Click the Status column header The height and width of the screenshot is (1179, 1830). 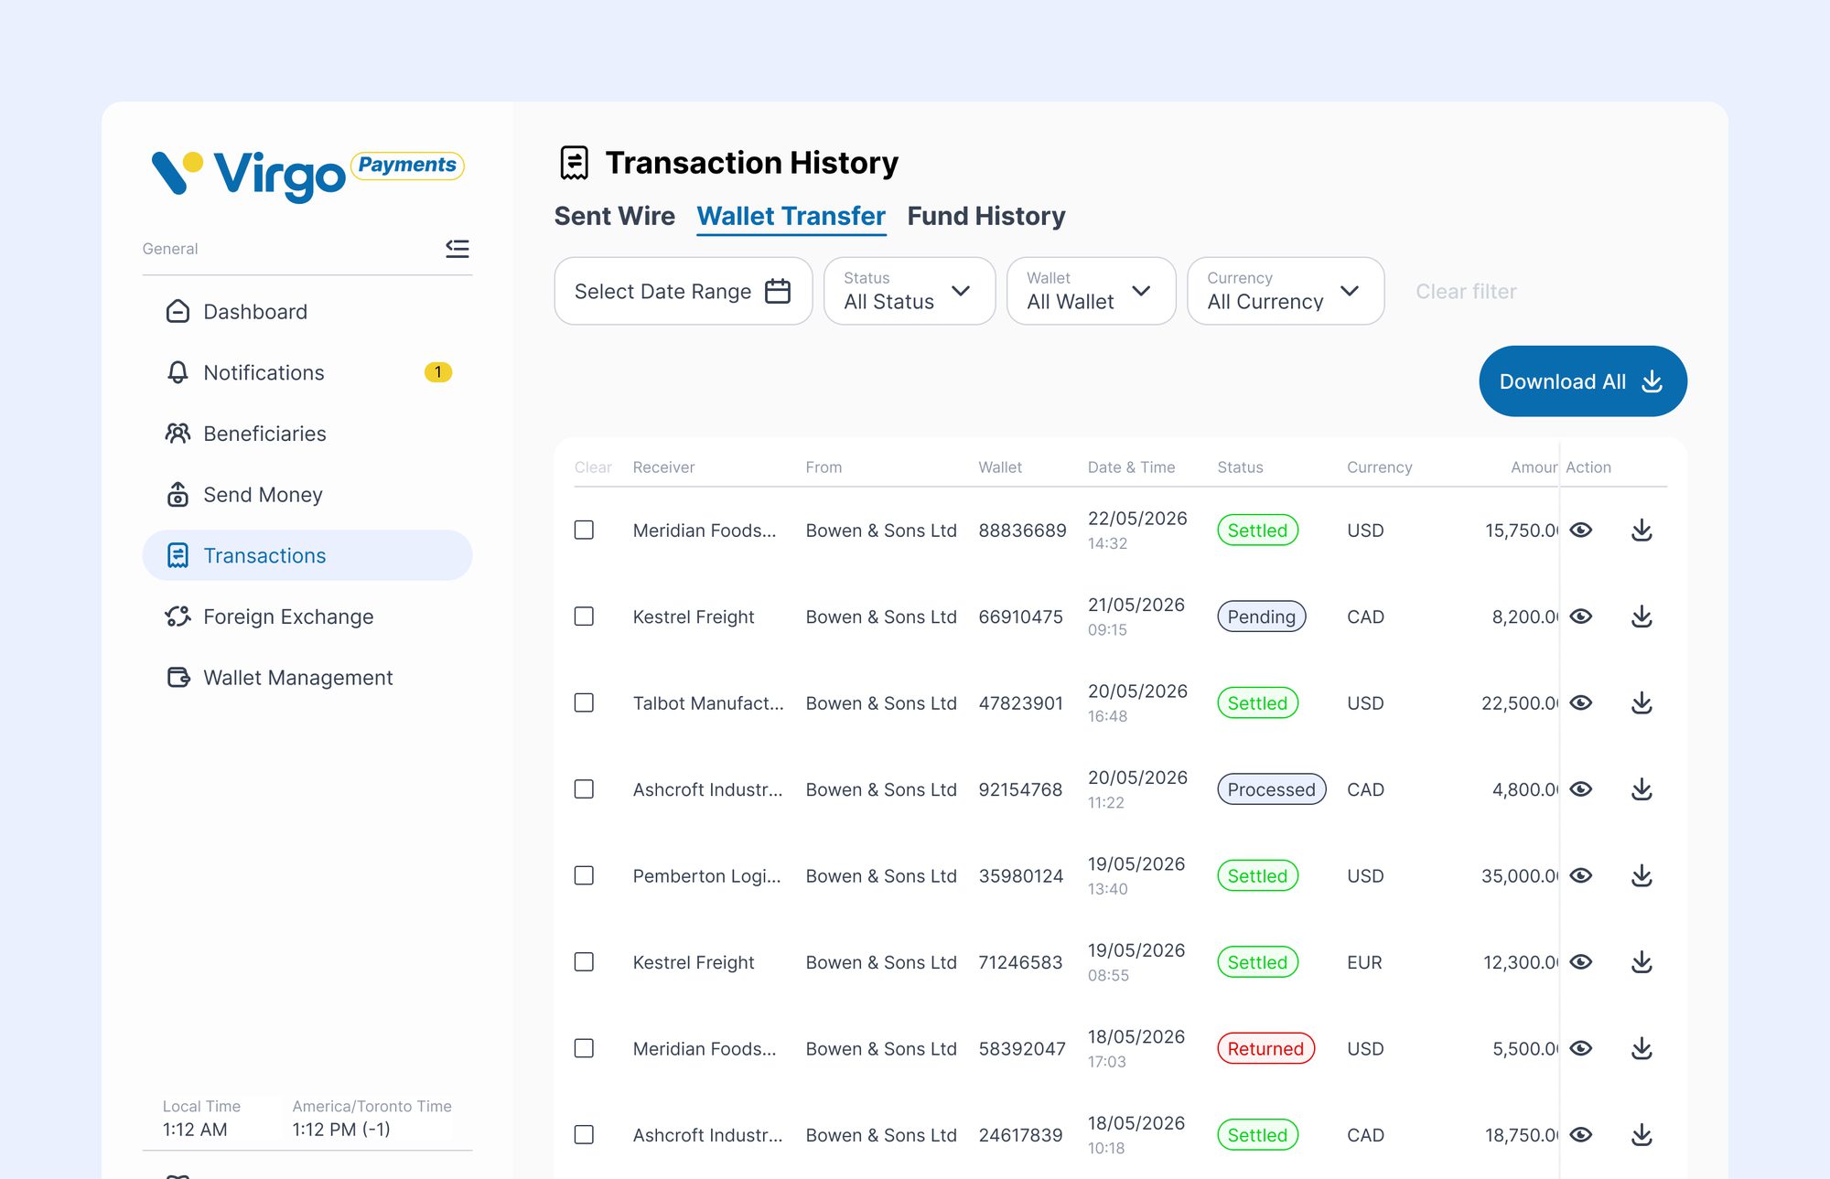coord(1240,467)
